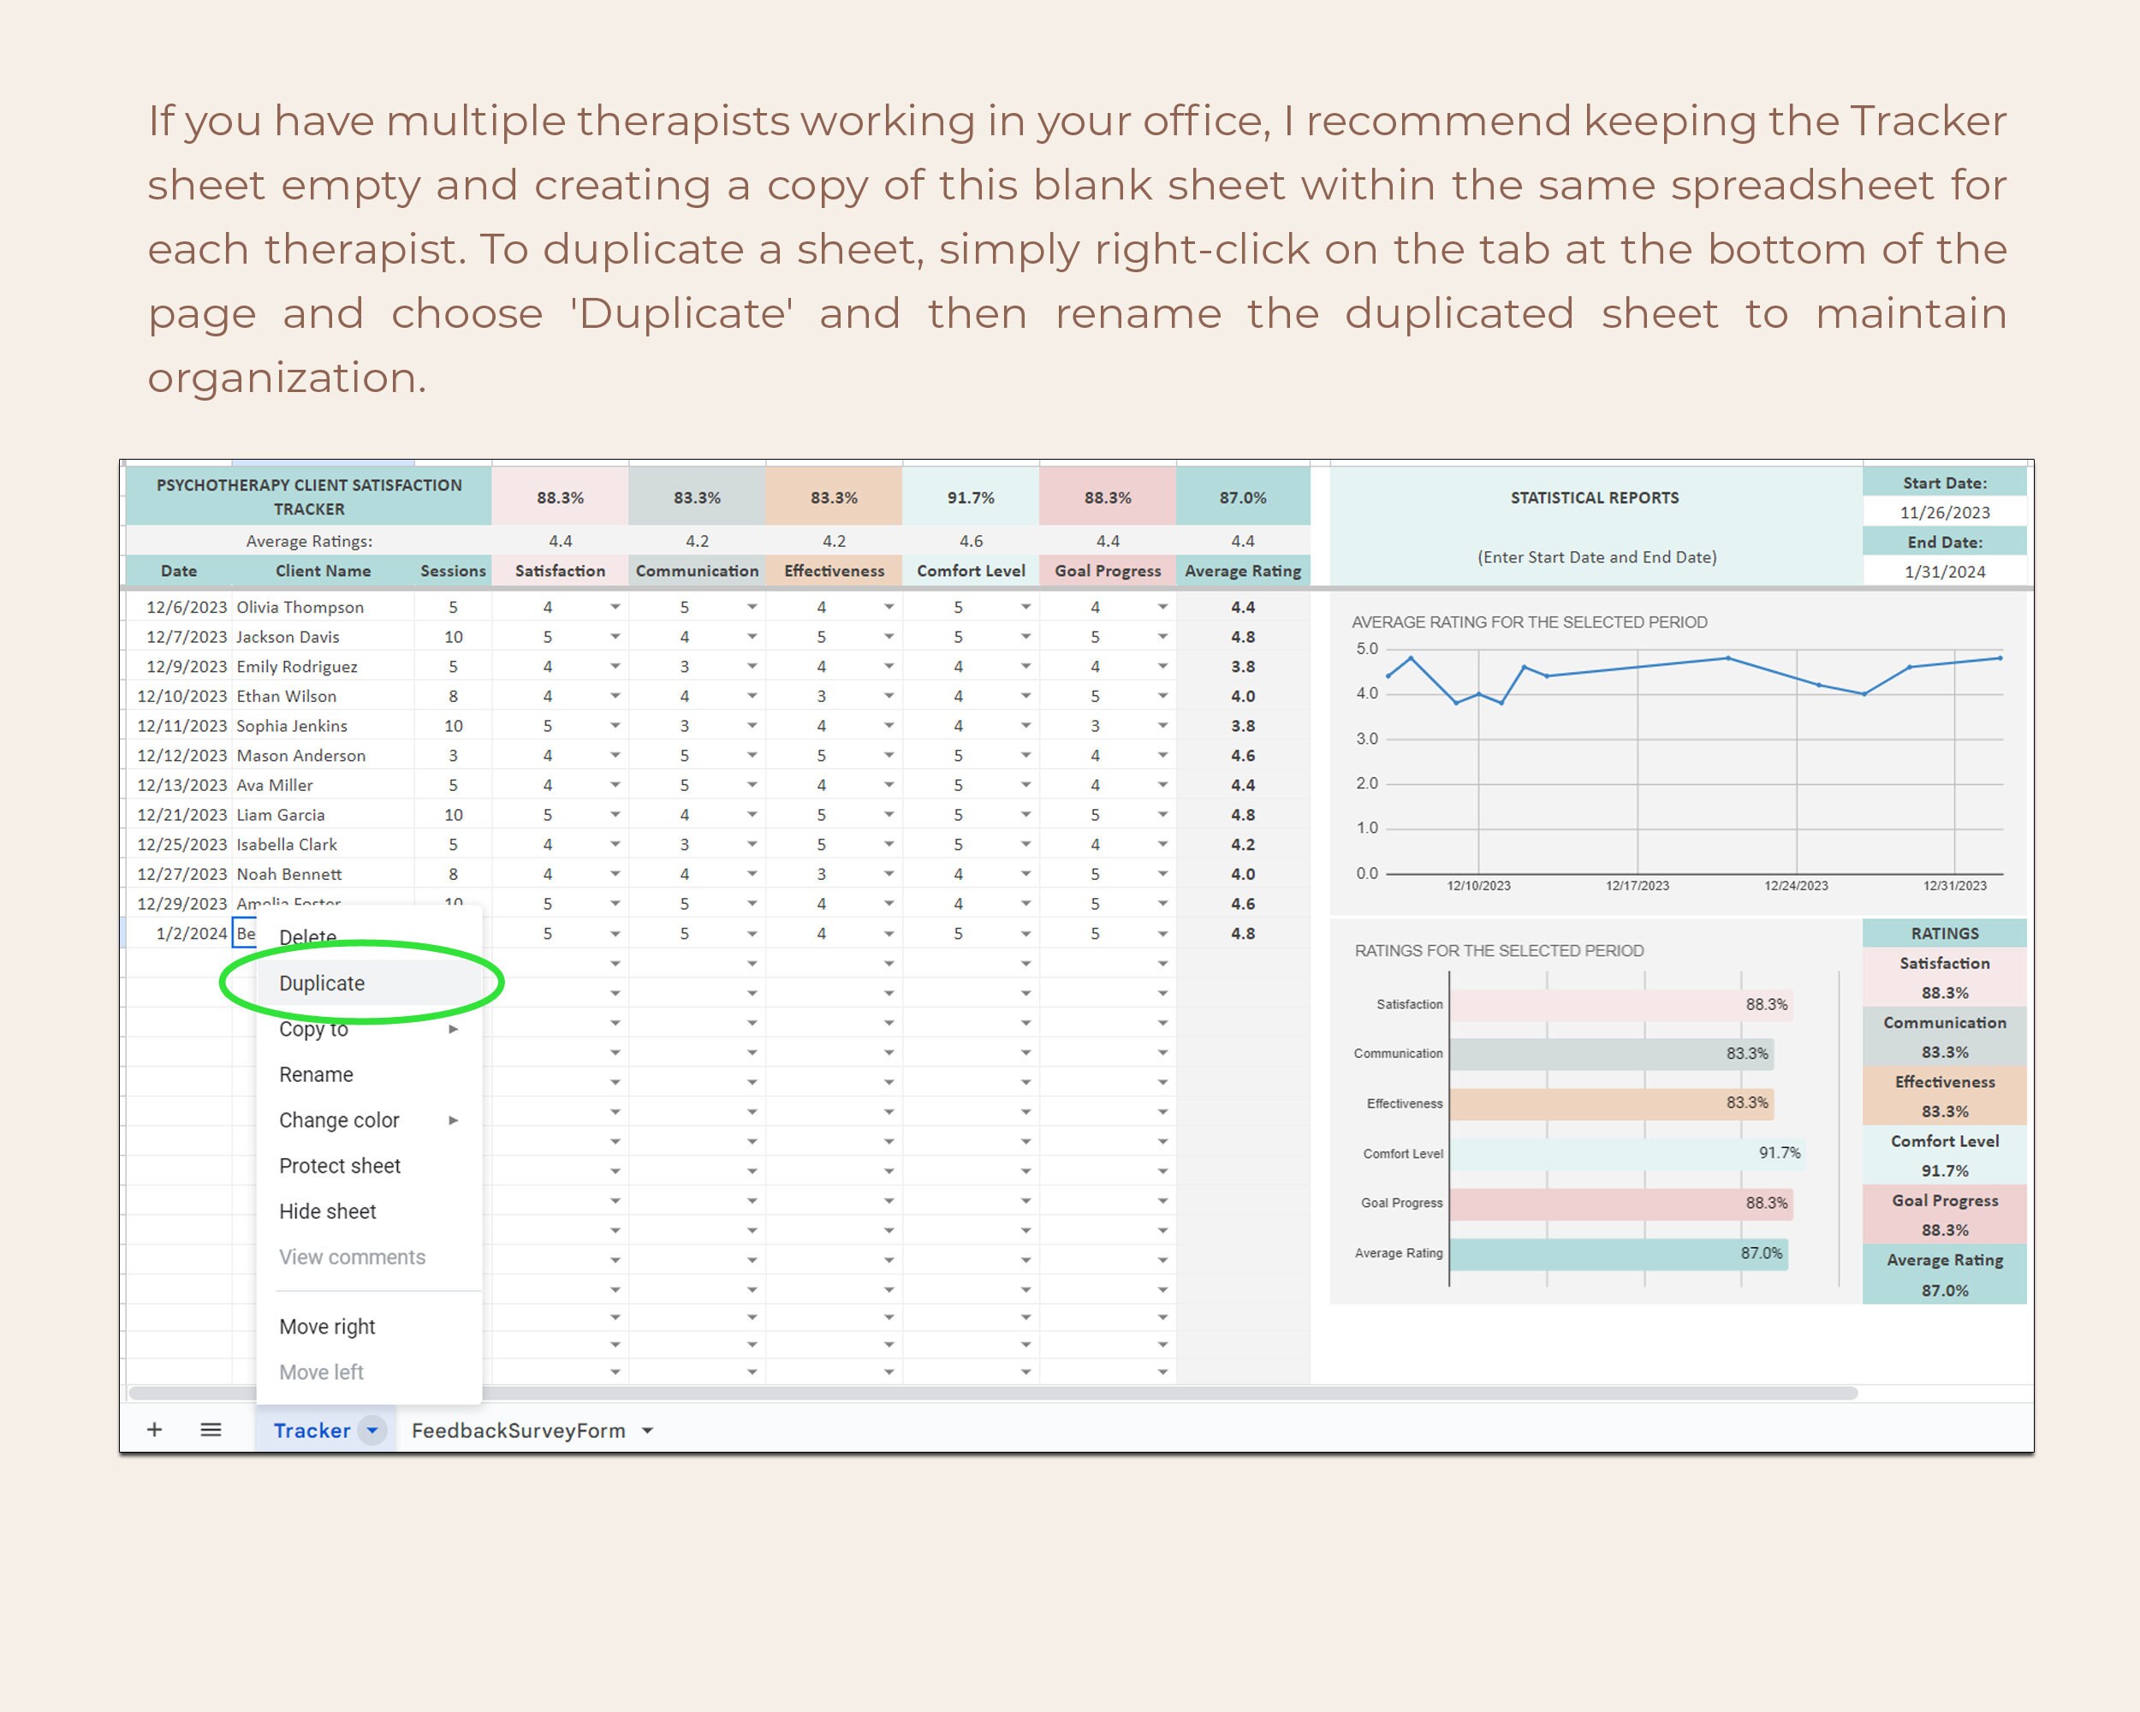Click the End Date cell showing 1/31/2024

point(1943,573)
